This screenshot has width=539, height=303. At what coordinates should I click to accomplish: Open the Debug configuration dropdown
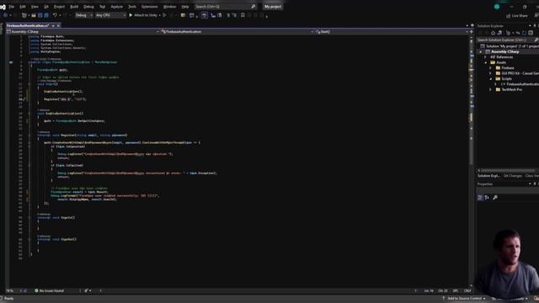point(83,15)
